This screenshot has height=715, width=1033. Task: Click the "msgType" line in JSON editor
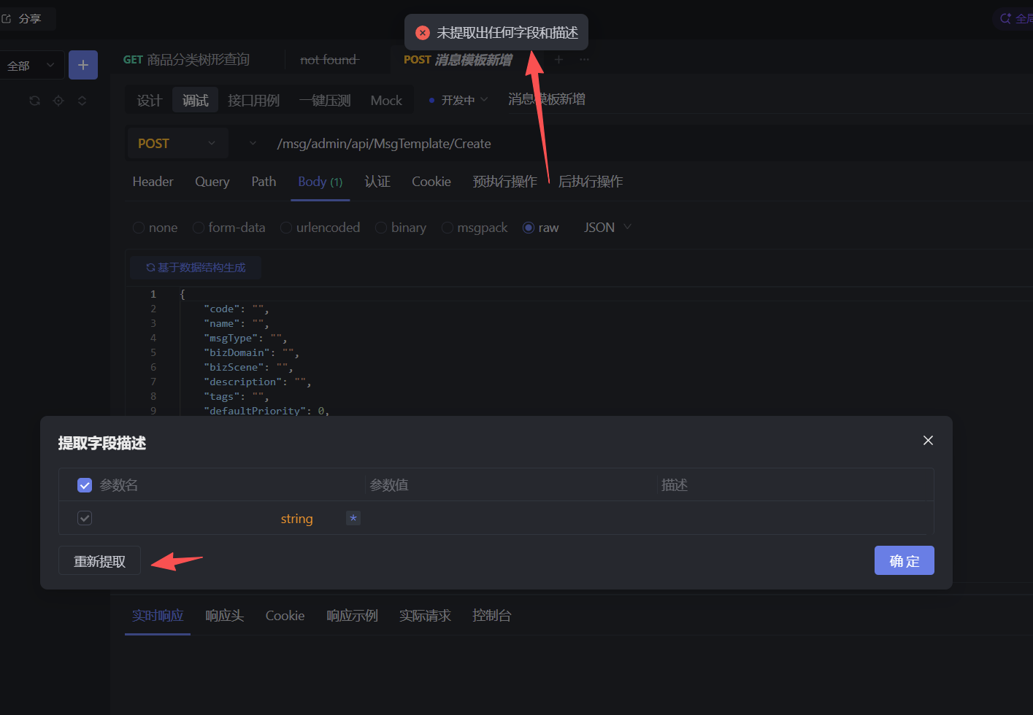tap(245, 339)
